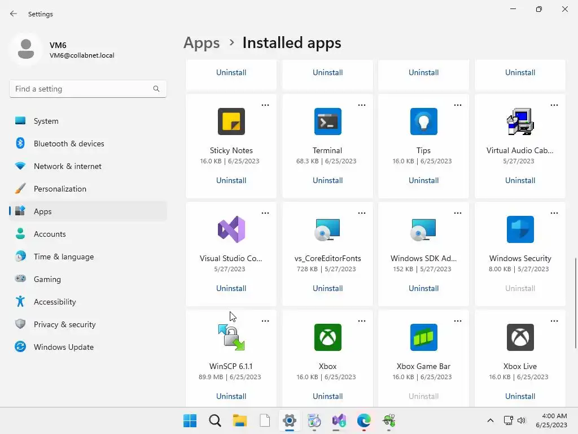Screen dimensions: 578x434
Task: Open more options for Virtual Audio Cable
Action: (x=554, y=105)
